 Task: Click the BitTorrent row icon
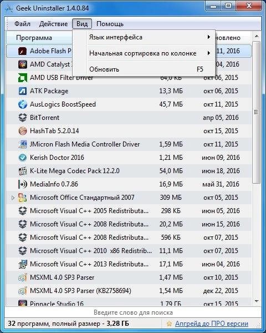pos(22,118)
